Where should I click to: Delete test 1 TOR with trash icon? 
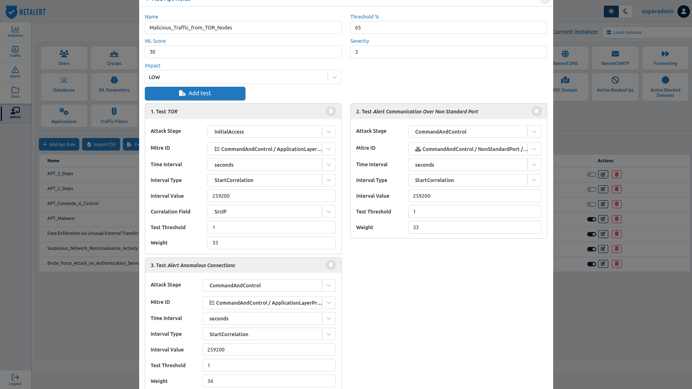331,111
